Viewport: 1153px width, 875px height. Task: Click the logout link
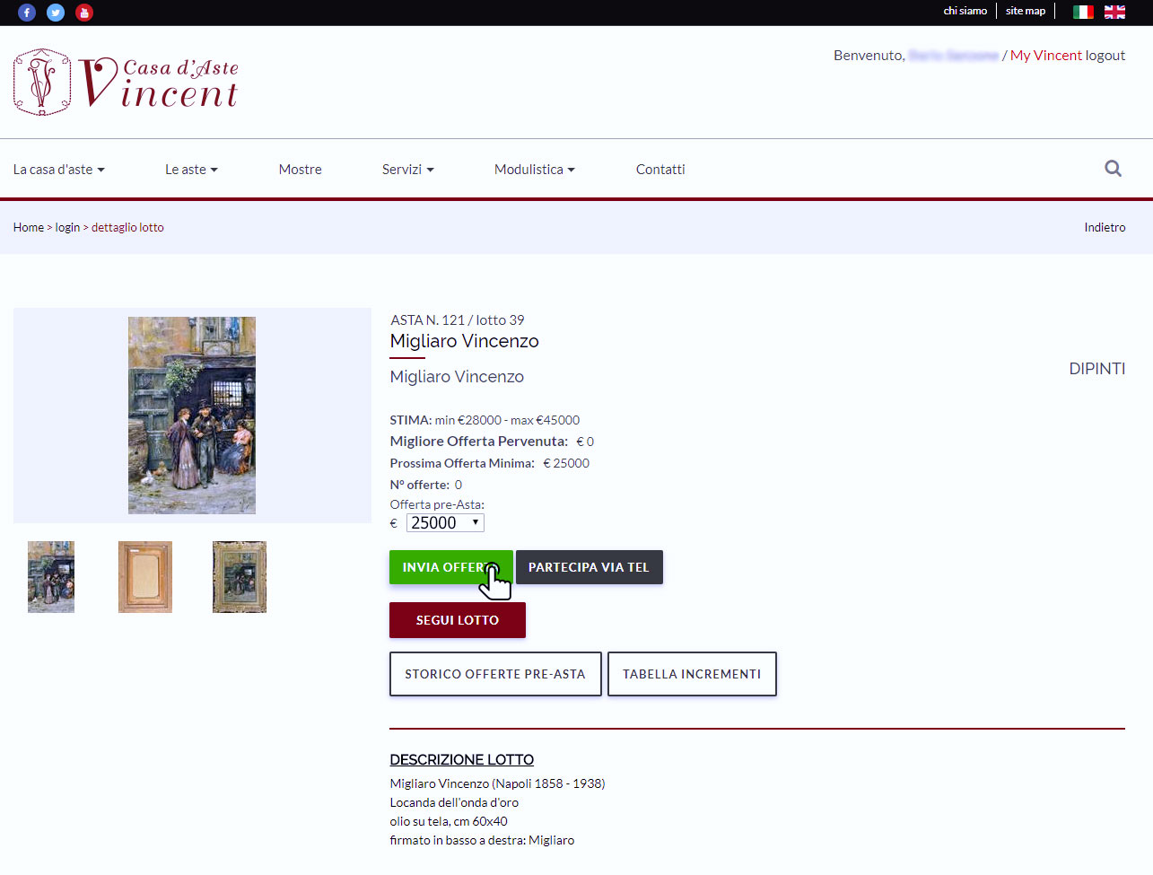tap(1105, 56)
